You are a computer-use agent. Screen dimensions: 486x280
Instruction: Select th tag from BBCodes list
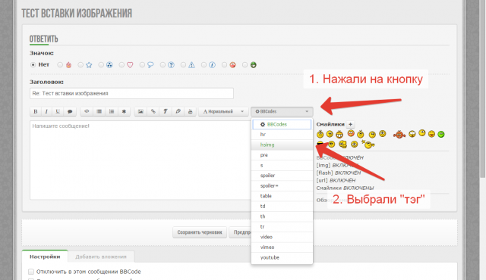pyautogui.click(x=282, y=216)
